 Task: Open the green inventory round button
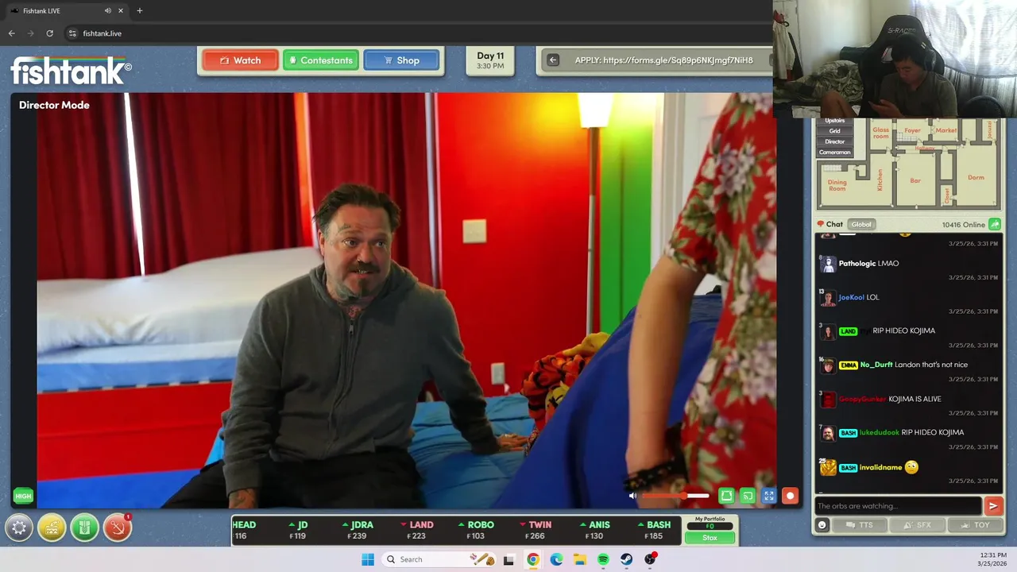coord(84,527)
